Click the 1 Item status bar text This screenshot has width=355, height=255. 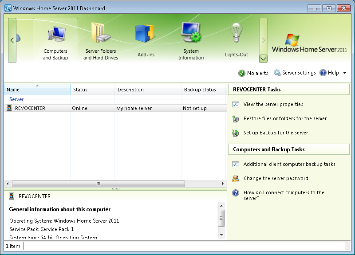click(x=13, y=246)
